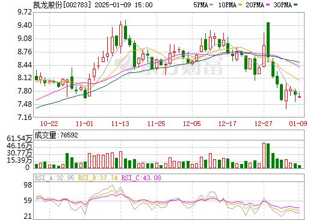Click the 20PMA legend label
313x220 pixels.
(x=255, y=5)
